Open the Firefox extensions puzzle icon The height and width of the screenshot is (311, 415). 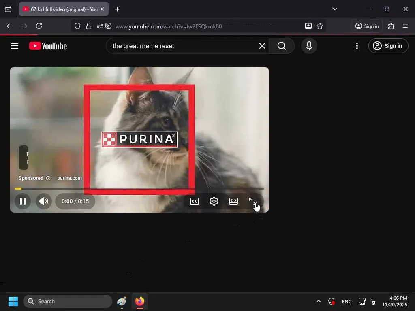(391, 26)
